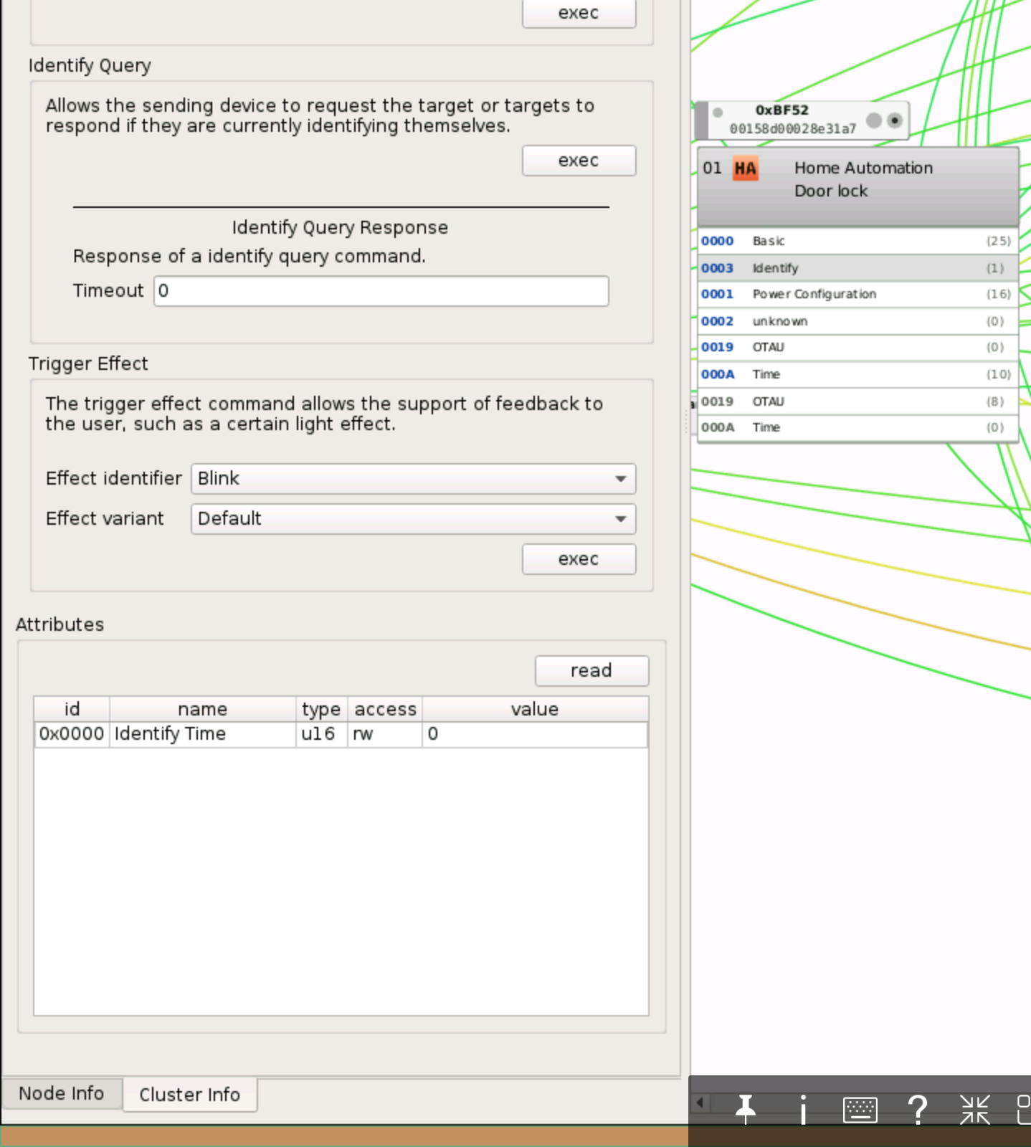The width and height of the screenshot is (1031, 1147).
Task: Select the blue 0019 OTAU cluster with (0)
Action: pos(857,348)
